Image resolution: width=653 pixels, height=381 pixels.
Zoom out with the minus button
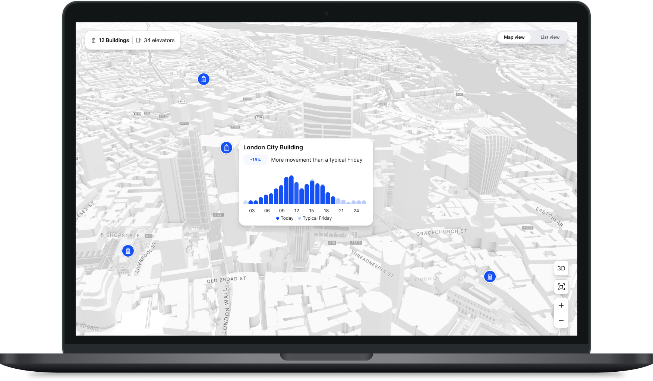tap(561, 321)
